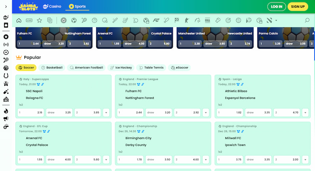Select tennis racket icon in top sports toolbar

coord(84,20)
